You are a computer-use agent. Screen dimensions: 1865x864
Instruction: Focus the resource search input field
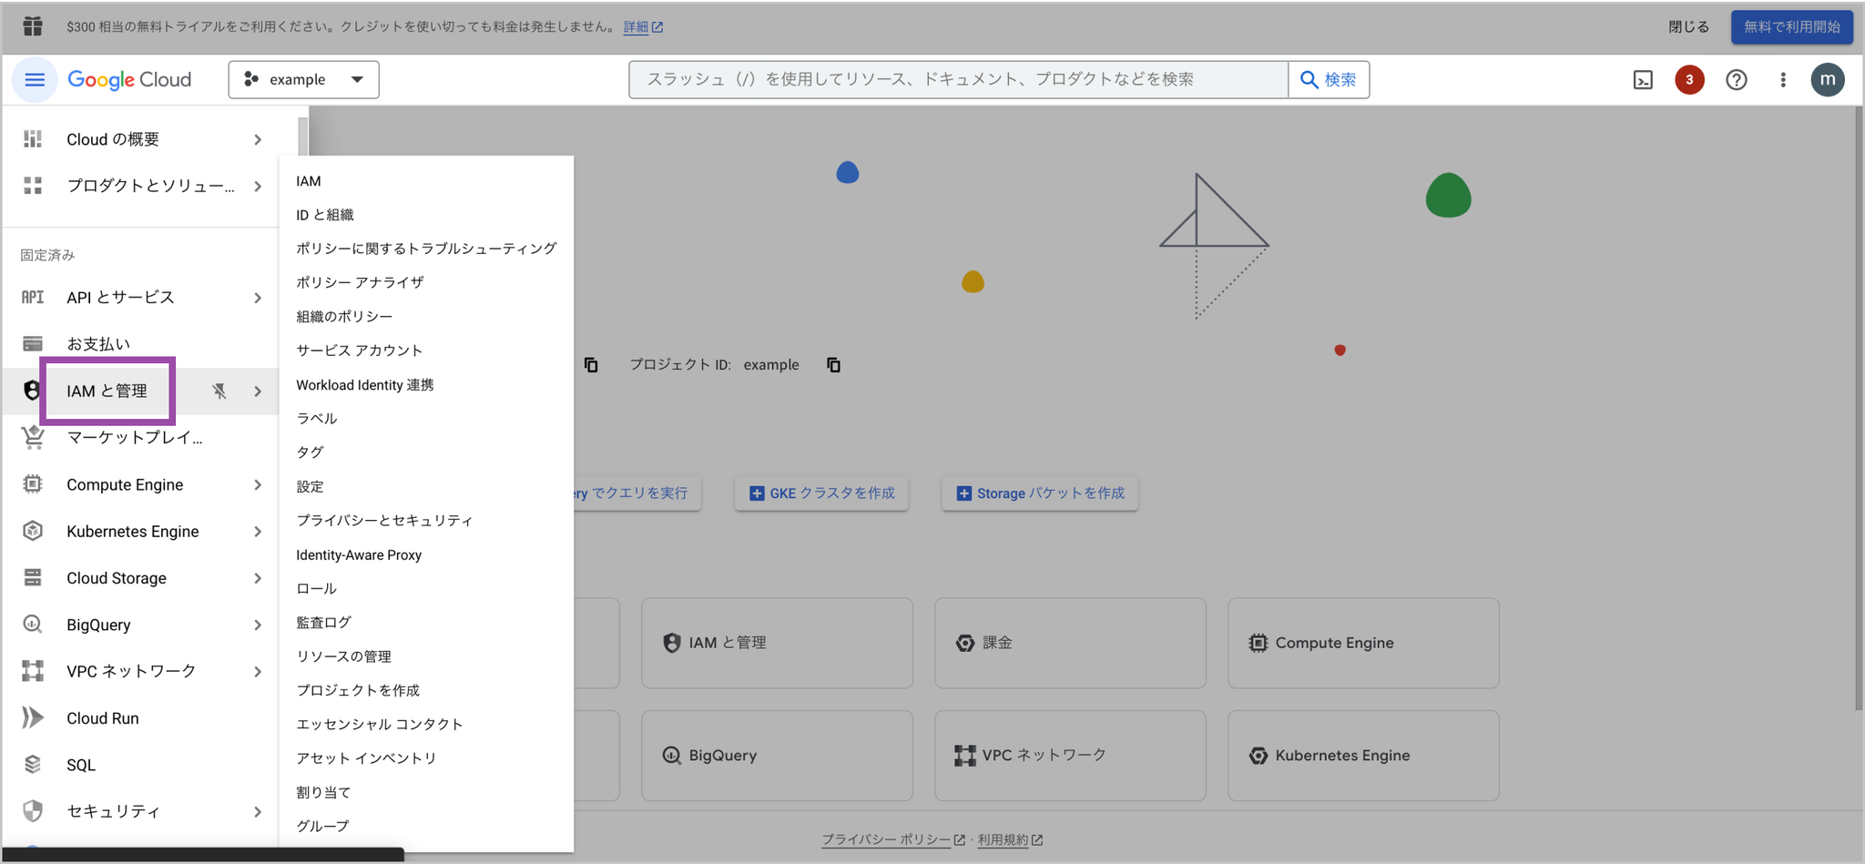pyautogui.click(x=959, y=80)
